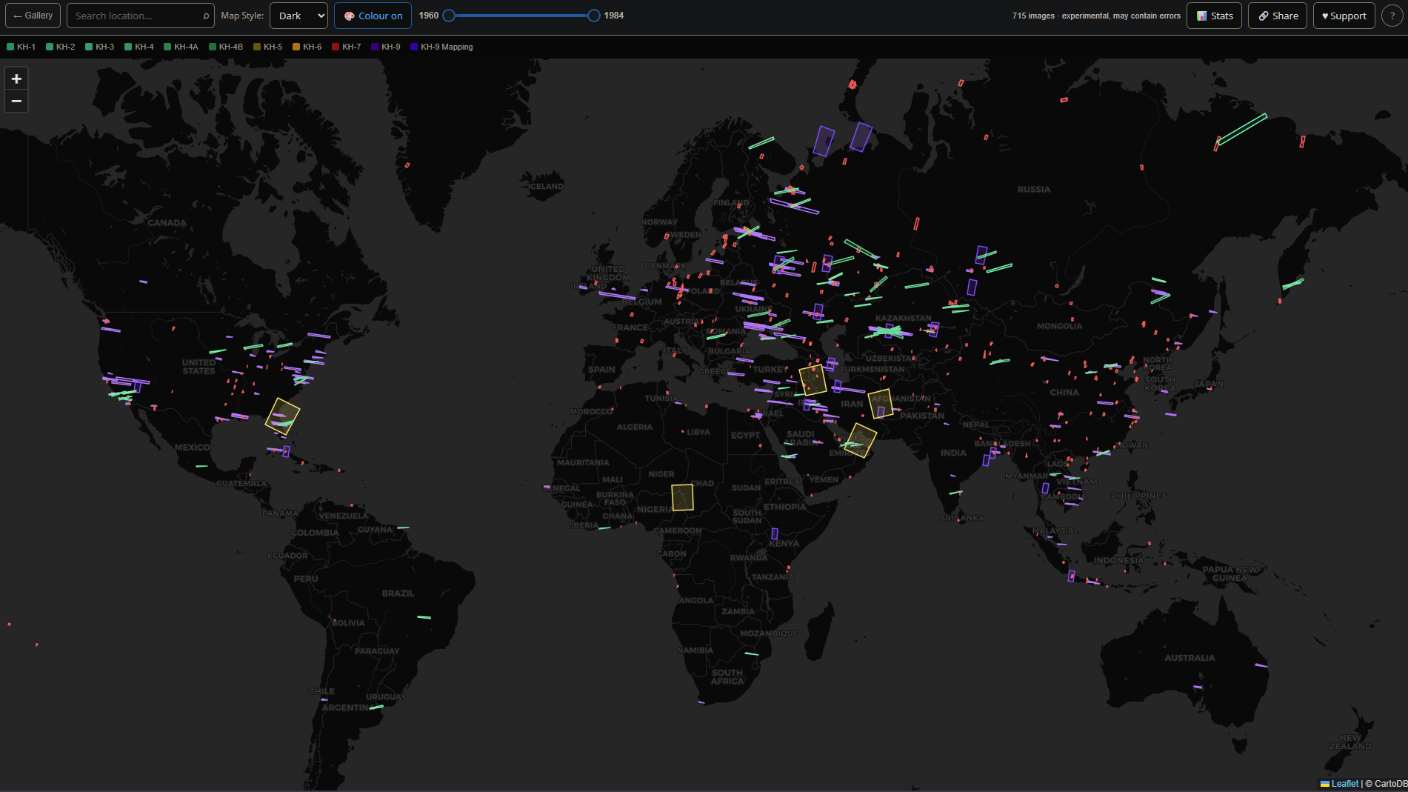
Task: Open help using the question mark icon
Action: (1392, 15)
